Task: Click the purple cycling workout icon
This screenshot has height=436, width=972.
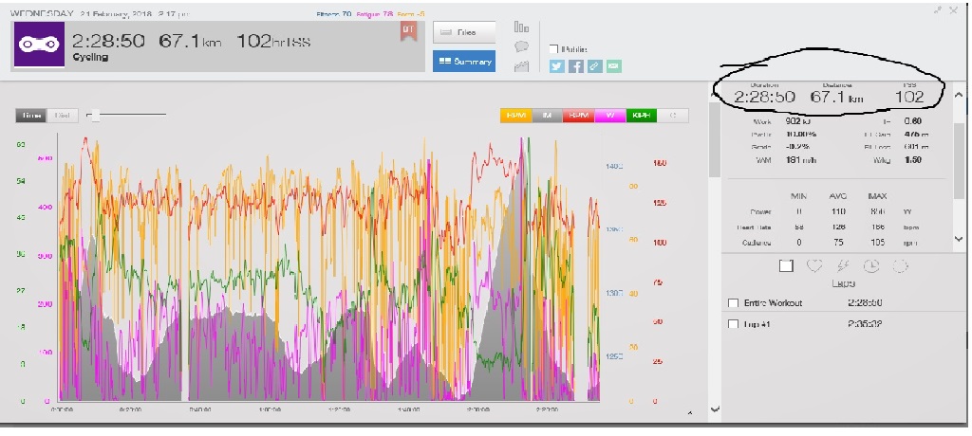Action: tap(39, 45)
